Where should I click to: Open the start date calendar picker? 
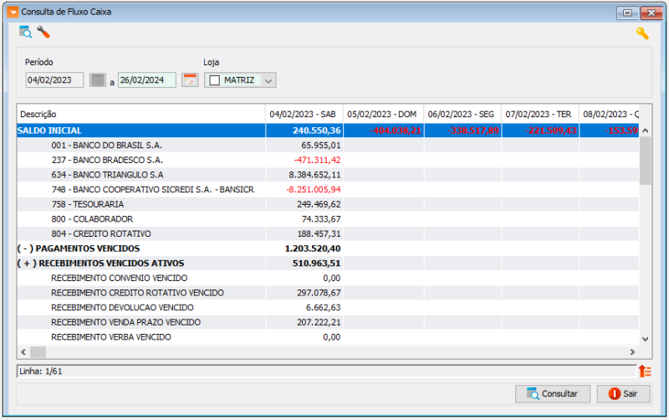[x=97, y=79]
